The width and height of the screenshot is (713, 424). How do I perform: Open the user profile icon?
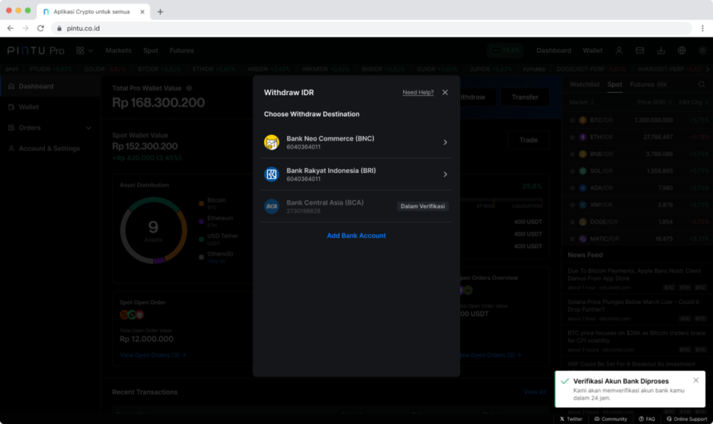[x=619, y=50]
